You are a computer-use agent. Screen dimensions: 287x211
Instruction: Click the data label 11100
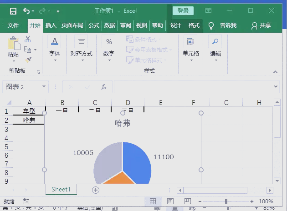164,157
